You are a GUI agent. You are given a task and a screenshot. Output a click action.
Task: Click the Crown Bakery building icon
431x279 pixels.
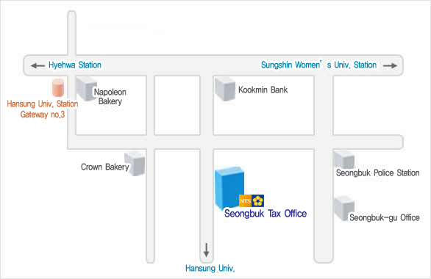pyautogui.click(x=135, y=164)
